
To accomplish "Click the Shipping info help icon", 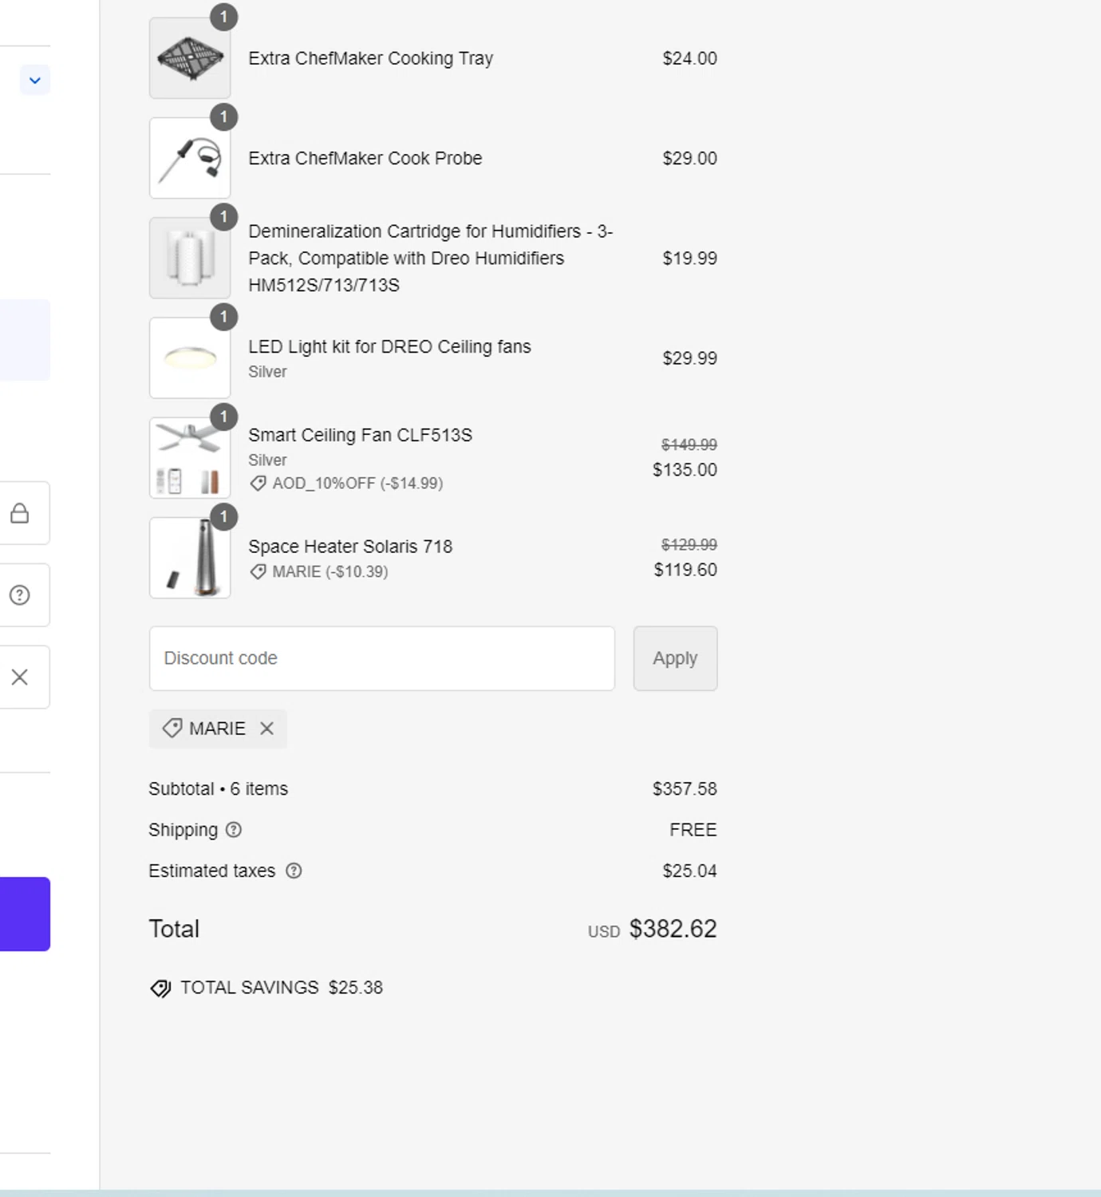I will pos(234,830).
